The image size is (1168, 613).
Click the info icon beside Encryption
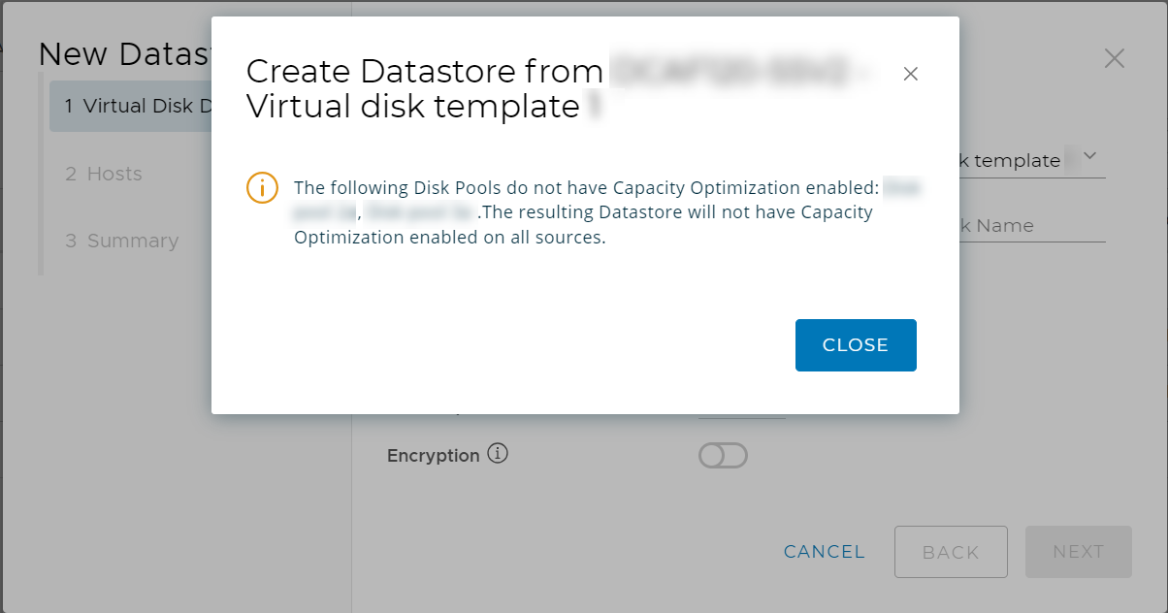point(498,454)
